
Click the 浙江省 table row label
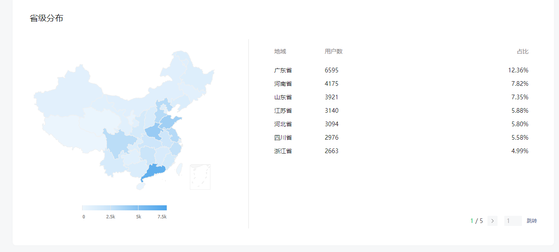(283, 151)
